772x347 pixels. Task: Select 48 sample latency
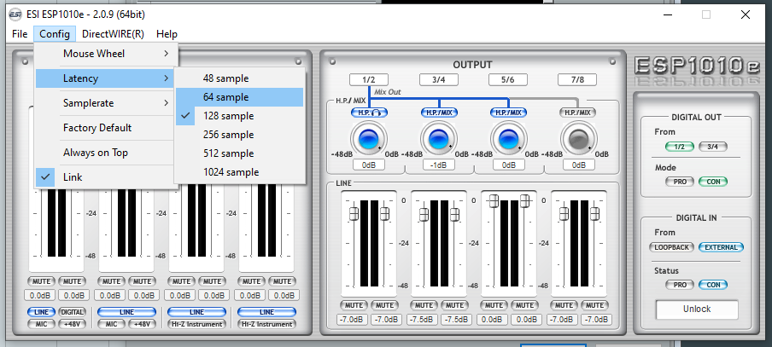pos(239,78)
